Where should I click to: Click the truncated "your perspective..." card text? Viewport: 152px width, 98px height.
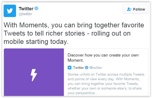83,93
